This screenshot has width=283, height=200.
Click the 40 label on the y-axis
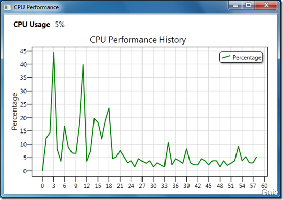[23, 64]
